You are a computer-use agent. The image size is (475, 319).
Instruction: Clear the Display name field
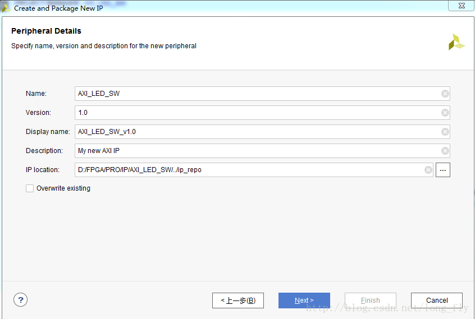pyautogui.click(x=445, y=132)
